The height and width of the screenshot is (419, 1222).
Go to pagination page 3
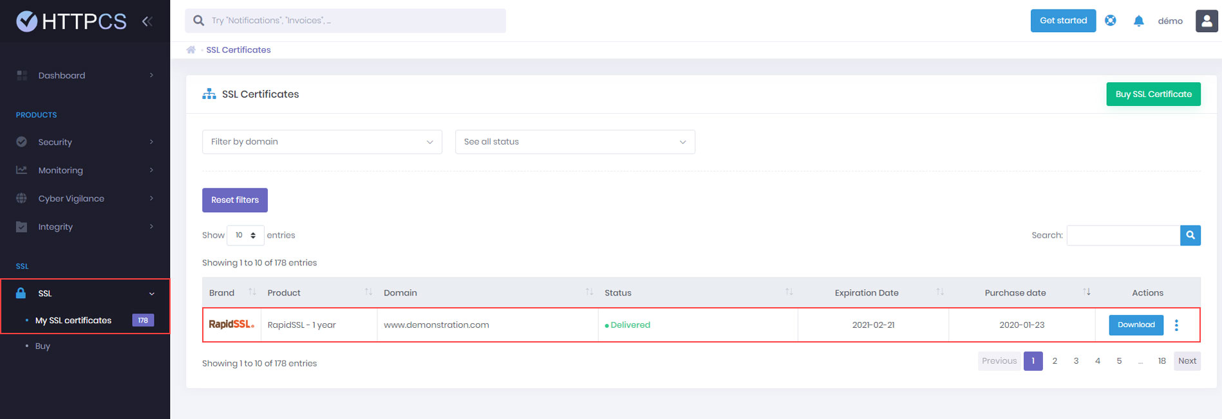1076,361
